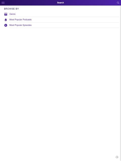Image resolution: width=121 pixels, height=161 pixels.
Task: Click the play circle icon for episodes
Action: pyautogui.click(x=6, y=25)
